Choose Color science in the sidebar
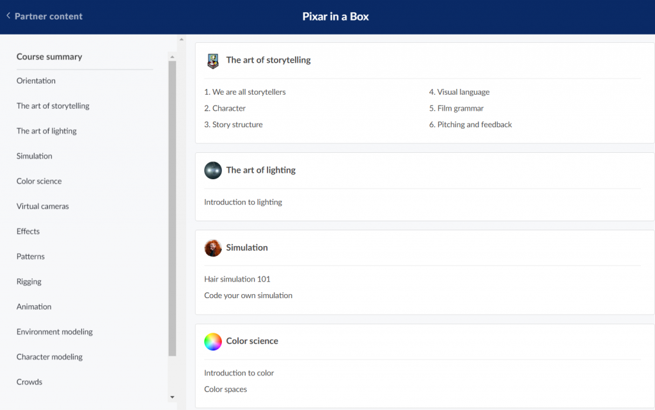This screenshot has width=655, height=410. (39, 181)
